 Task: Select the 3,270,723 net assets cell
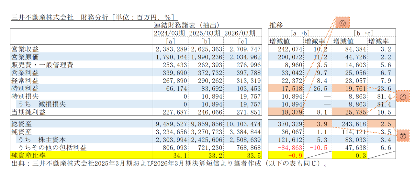click(206, 132)
